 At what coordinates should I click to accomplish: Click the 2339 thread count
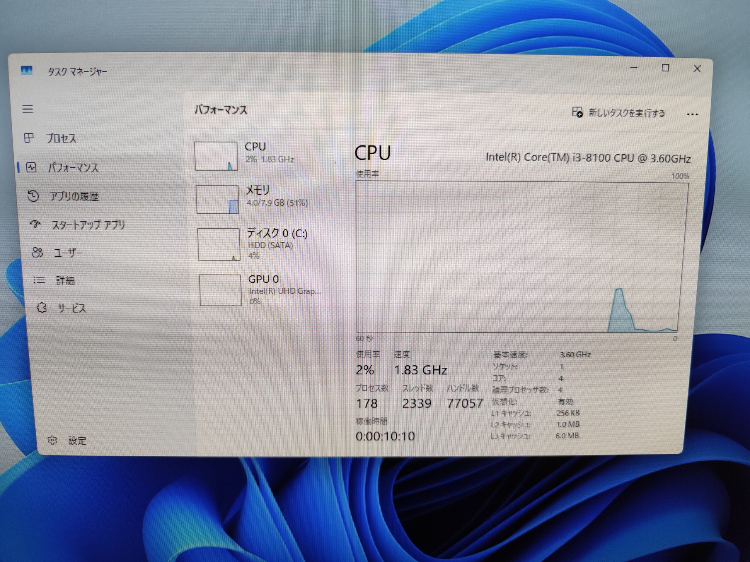tap(417, 403)
